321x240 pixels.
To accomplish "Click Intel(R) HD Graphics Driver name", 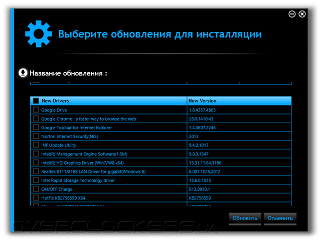I will click(x=82, y=163).
